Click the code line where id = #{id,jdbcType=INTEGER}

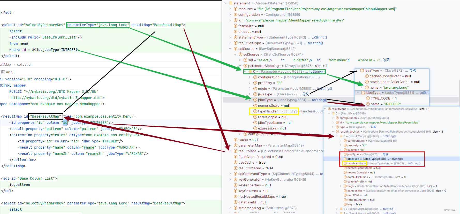click(43, 50)
